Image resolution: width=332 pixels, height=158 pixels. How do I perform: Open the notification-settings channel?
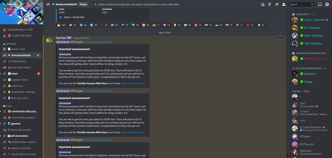pos(21,92)
